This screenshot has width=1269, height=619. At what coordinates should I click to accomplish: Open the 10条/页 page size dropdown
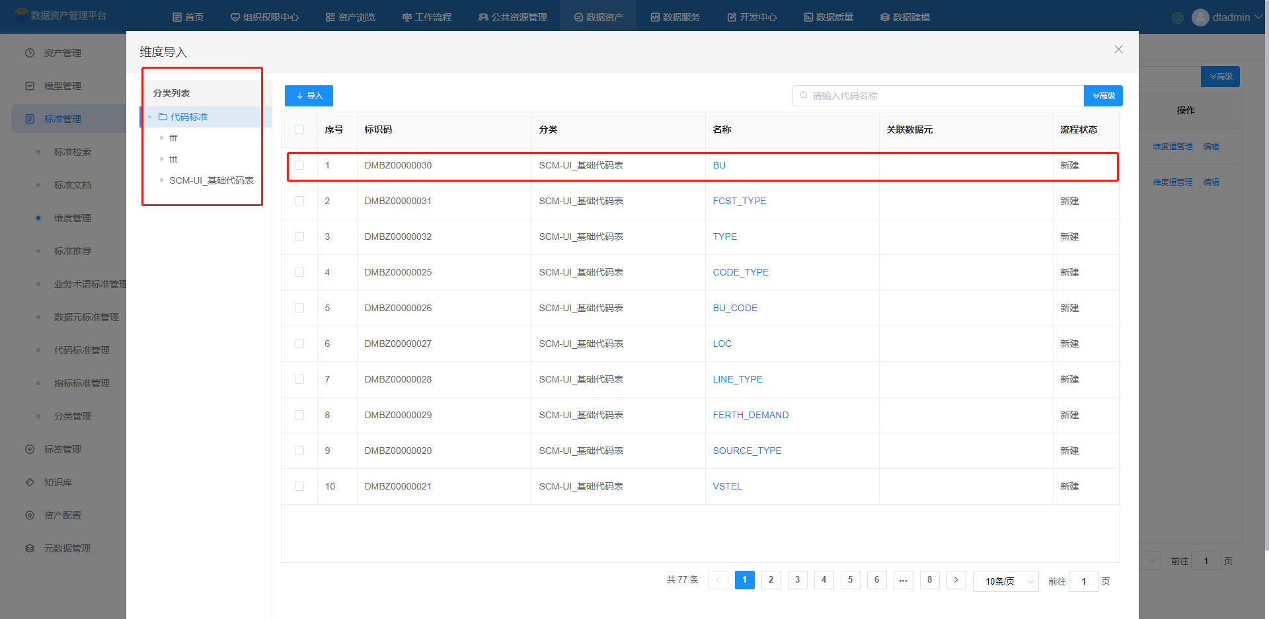click(1005, 581)
